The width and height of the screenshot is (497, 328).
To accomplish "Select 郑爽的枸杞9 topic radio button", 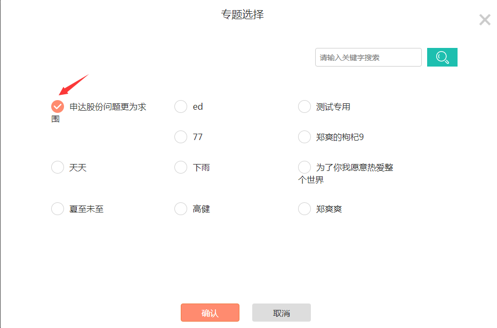I will (304, 137).
